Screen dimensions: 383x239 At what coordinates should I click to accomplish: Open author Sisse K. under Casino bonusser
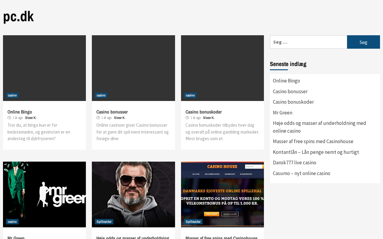point(119,118)
